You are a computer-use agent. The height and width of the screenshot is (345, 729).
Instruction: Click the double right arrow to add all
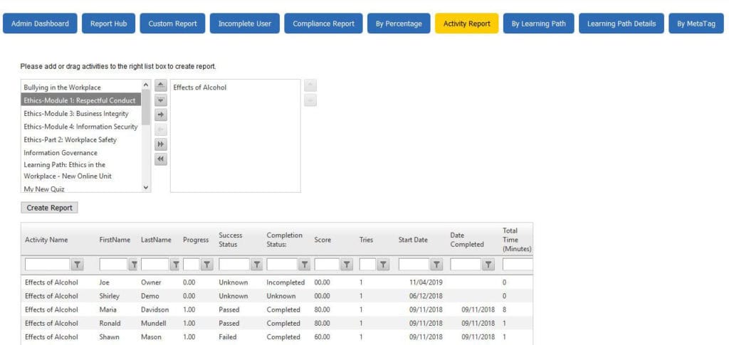point(161,144)
